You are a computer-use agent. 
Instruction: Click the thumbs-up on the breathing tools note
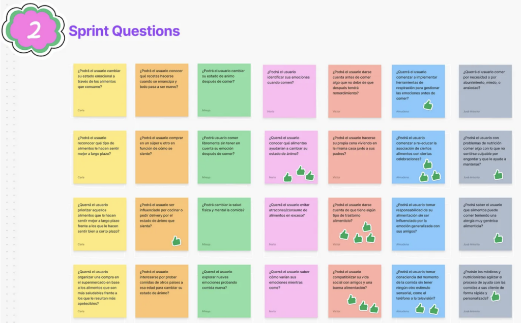click(x=427, y=105)
